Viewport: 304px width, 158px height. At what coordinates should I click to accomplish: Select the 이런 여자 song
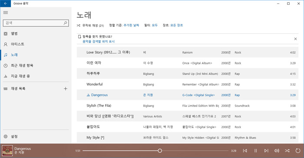pos(188,63)
